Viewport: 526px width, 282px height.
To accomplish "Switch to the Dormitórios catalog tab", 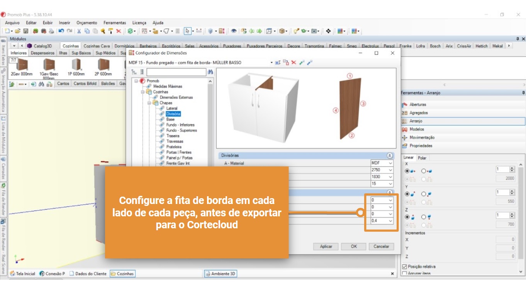I will [125, 46].
